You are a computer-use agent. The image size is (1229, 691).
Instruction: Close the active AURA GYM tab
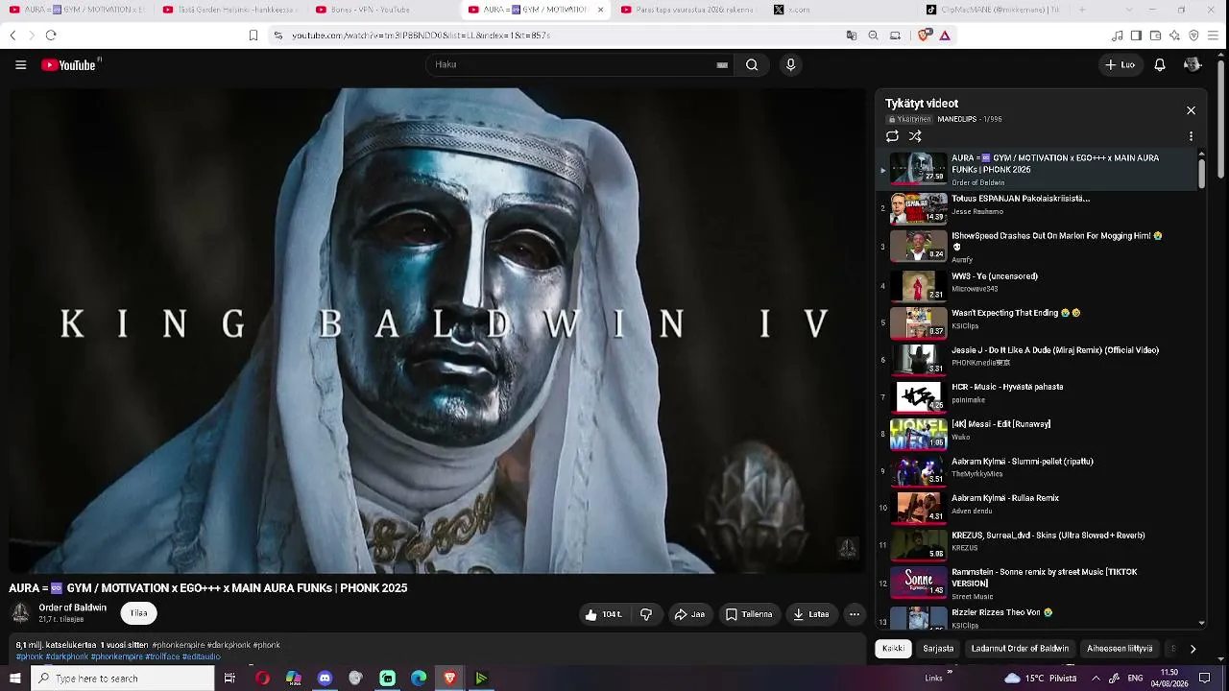click(601, 10)
